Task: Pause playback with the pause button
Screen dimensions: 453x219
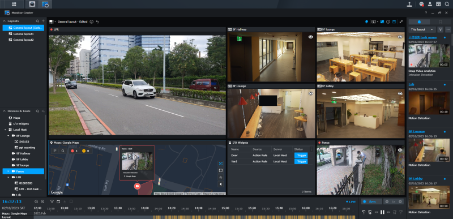Action: tap(382, 212)
